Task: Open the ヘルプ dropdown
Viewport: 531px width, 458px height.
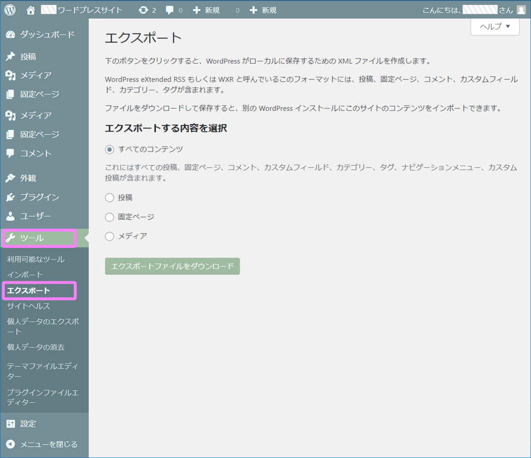Action: click(x=494, y=26)
